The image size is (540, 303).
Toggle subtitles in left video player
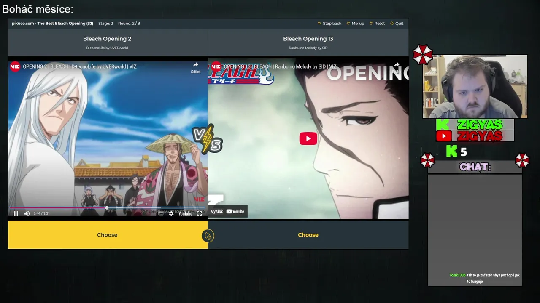click(161, 213)
